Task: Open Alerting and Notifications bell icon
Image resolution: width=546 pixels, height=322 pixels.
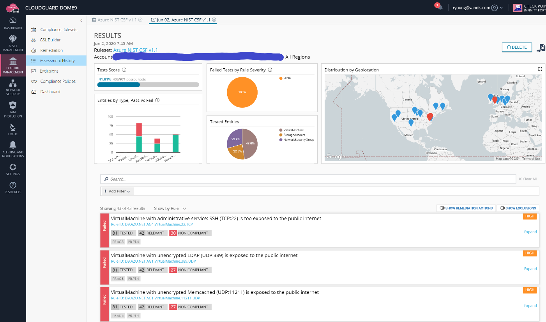Action: 13,145
